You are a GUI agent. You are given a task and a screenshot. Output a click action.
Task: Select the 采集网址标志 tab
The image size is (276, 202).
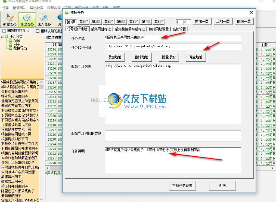click(101, 29)
